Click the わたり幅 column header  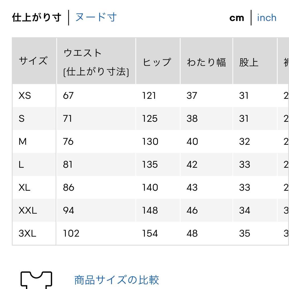coord(206,62)
